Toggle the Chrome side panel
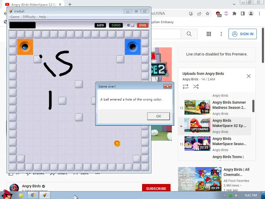265x199 pixels. click(x=243, y=13)
